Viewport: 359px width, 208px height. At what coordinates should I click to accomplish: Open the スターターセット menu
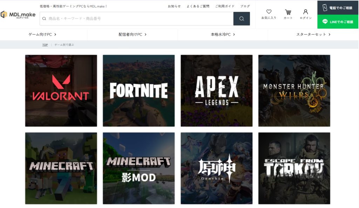(313, 34)
